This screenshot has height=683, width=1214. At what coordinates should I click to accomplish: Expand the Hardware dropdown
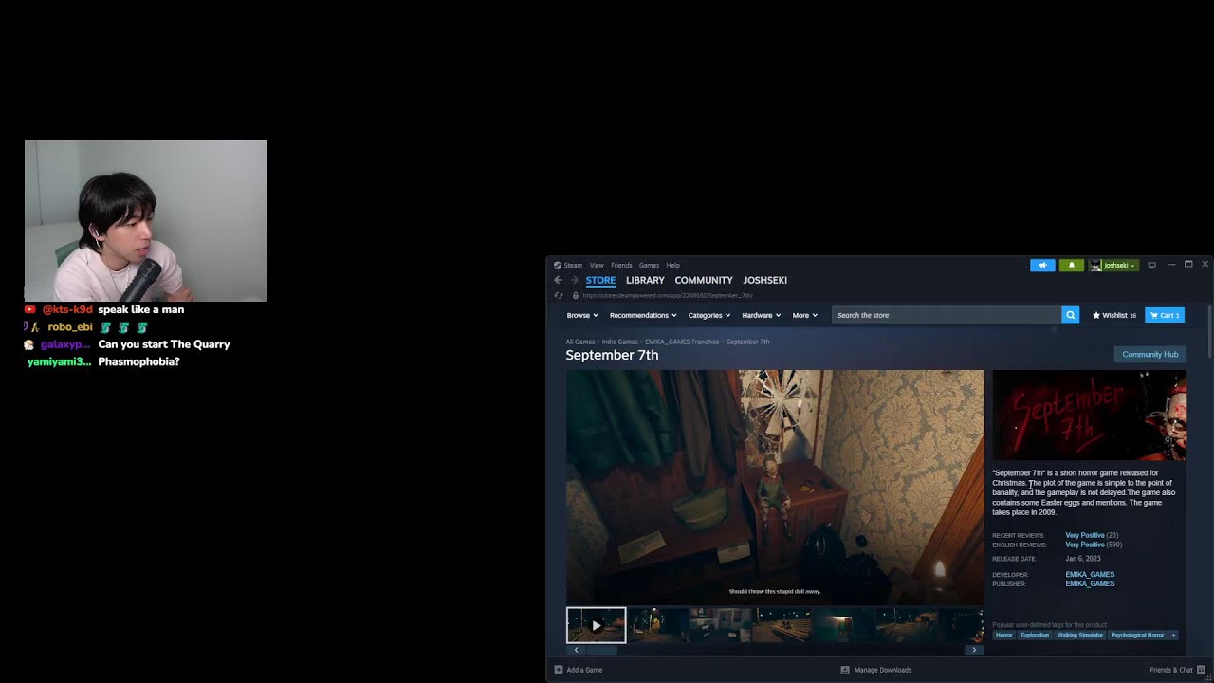[761, 315]
